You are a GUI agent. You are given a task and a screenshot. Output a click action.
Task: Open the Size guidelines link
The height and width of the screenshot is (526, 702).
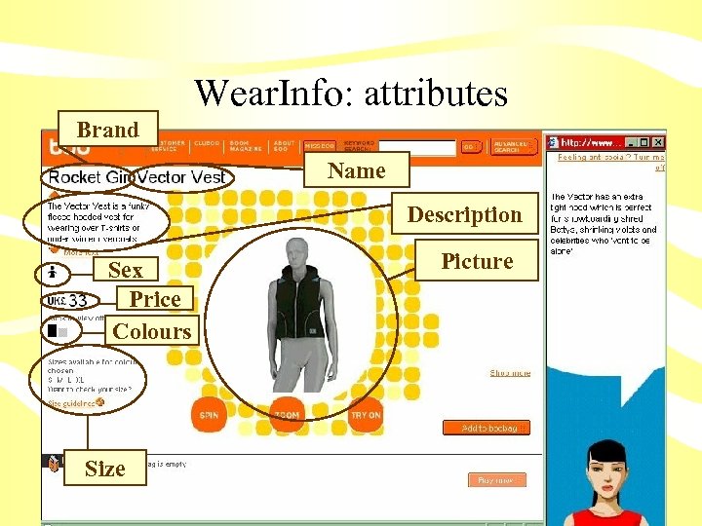[71, 403]
